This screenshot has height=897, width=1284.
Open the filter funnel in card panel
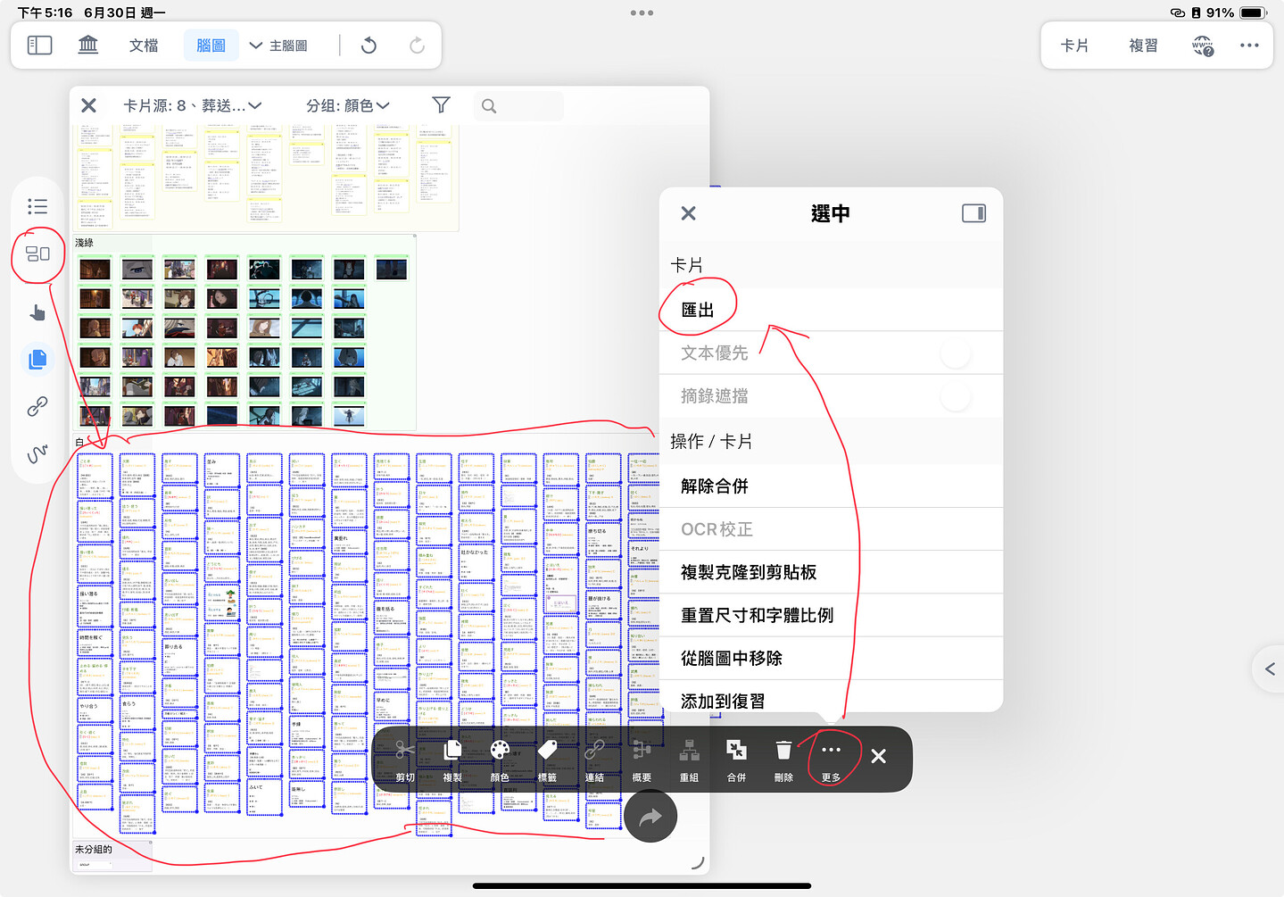pos(441,105)
